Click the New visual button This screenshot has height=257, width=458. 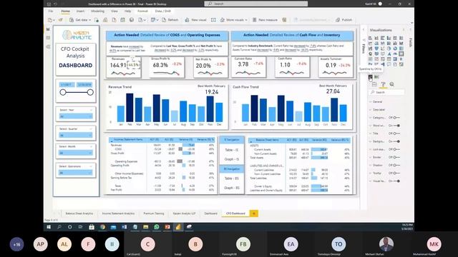coord(195,20)
